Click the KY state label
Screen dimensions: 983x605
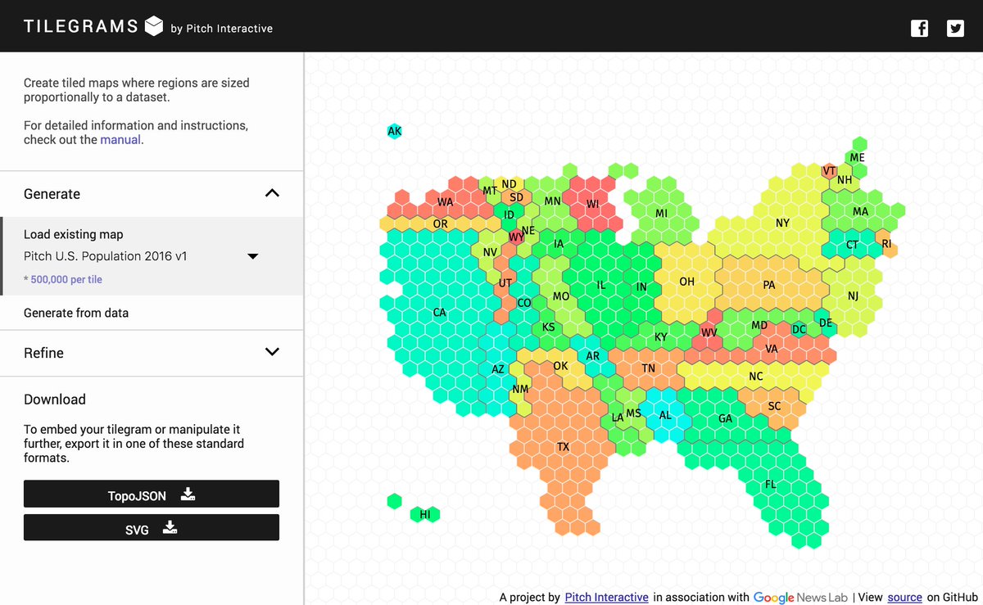661,337
